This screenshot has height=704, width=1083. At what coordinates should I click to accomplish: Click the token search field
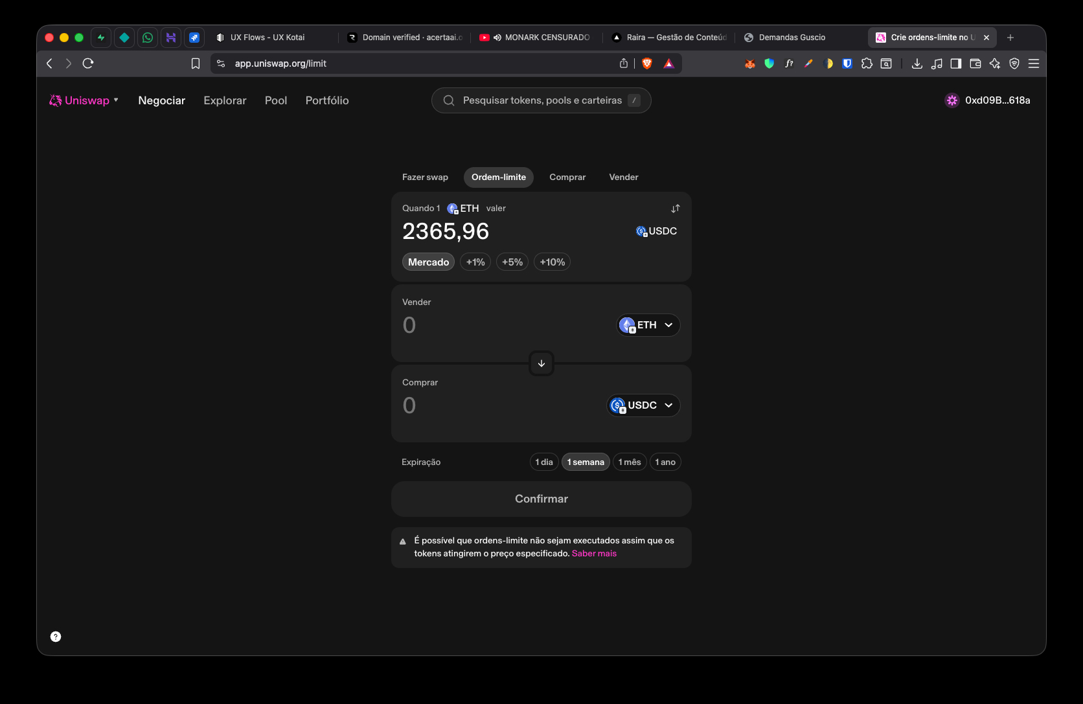541,100
